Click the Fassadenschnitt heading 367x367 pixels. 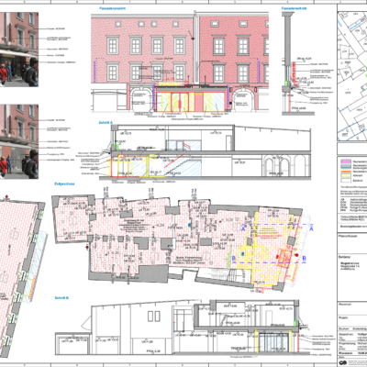click(x=294, y=8)
